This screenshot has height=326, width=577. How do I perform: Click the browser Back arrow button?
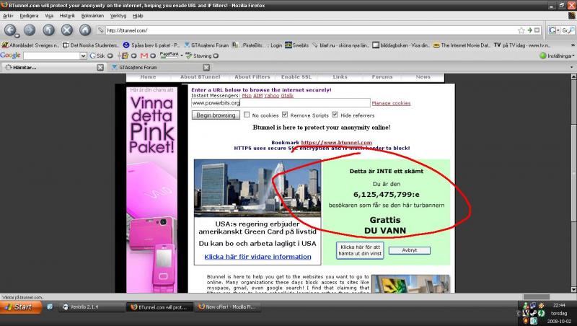point(10,30)
